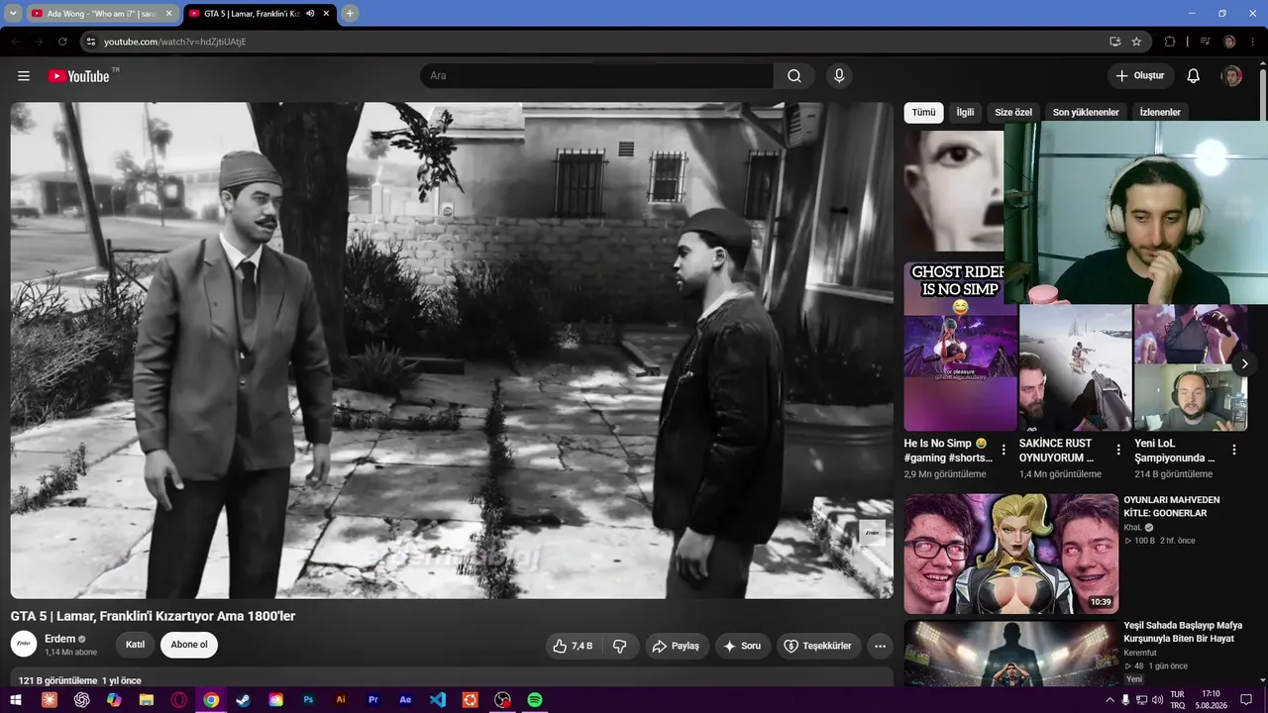1268x713 pixels.
Task: Open File Explorer from the taskbar
Action: (x=147, y=700)
